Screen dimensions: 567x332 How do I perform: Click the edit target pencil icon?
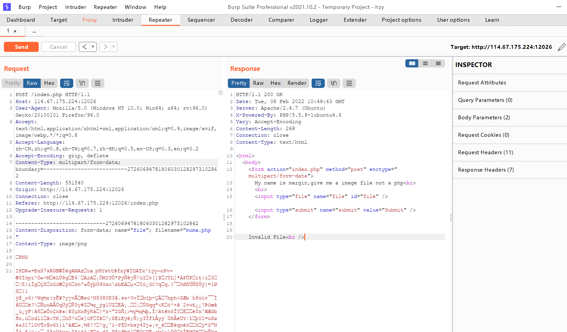point(562,47)
